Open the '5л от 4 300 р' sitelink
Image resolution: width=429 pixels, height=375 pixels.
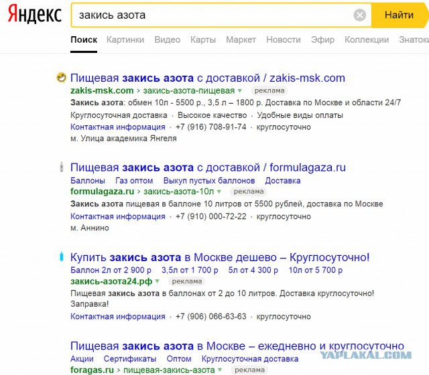[x=253, y=270]
